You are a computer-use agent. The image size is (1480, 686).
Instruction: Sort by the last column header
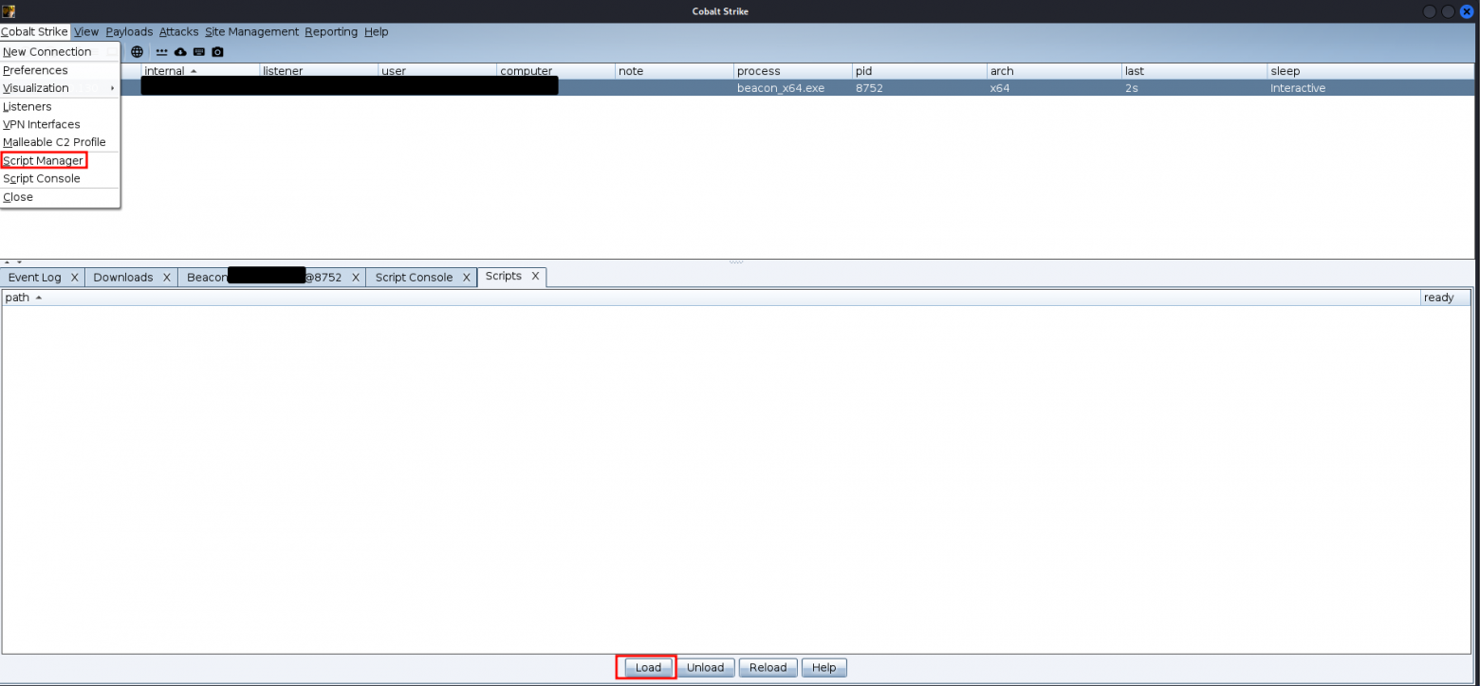coord(1194,71)
